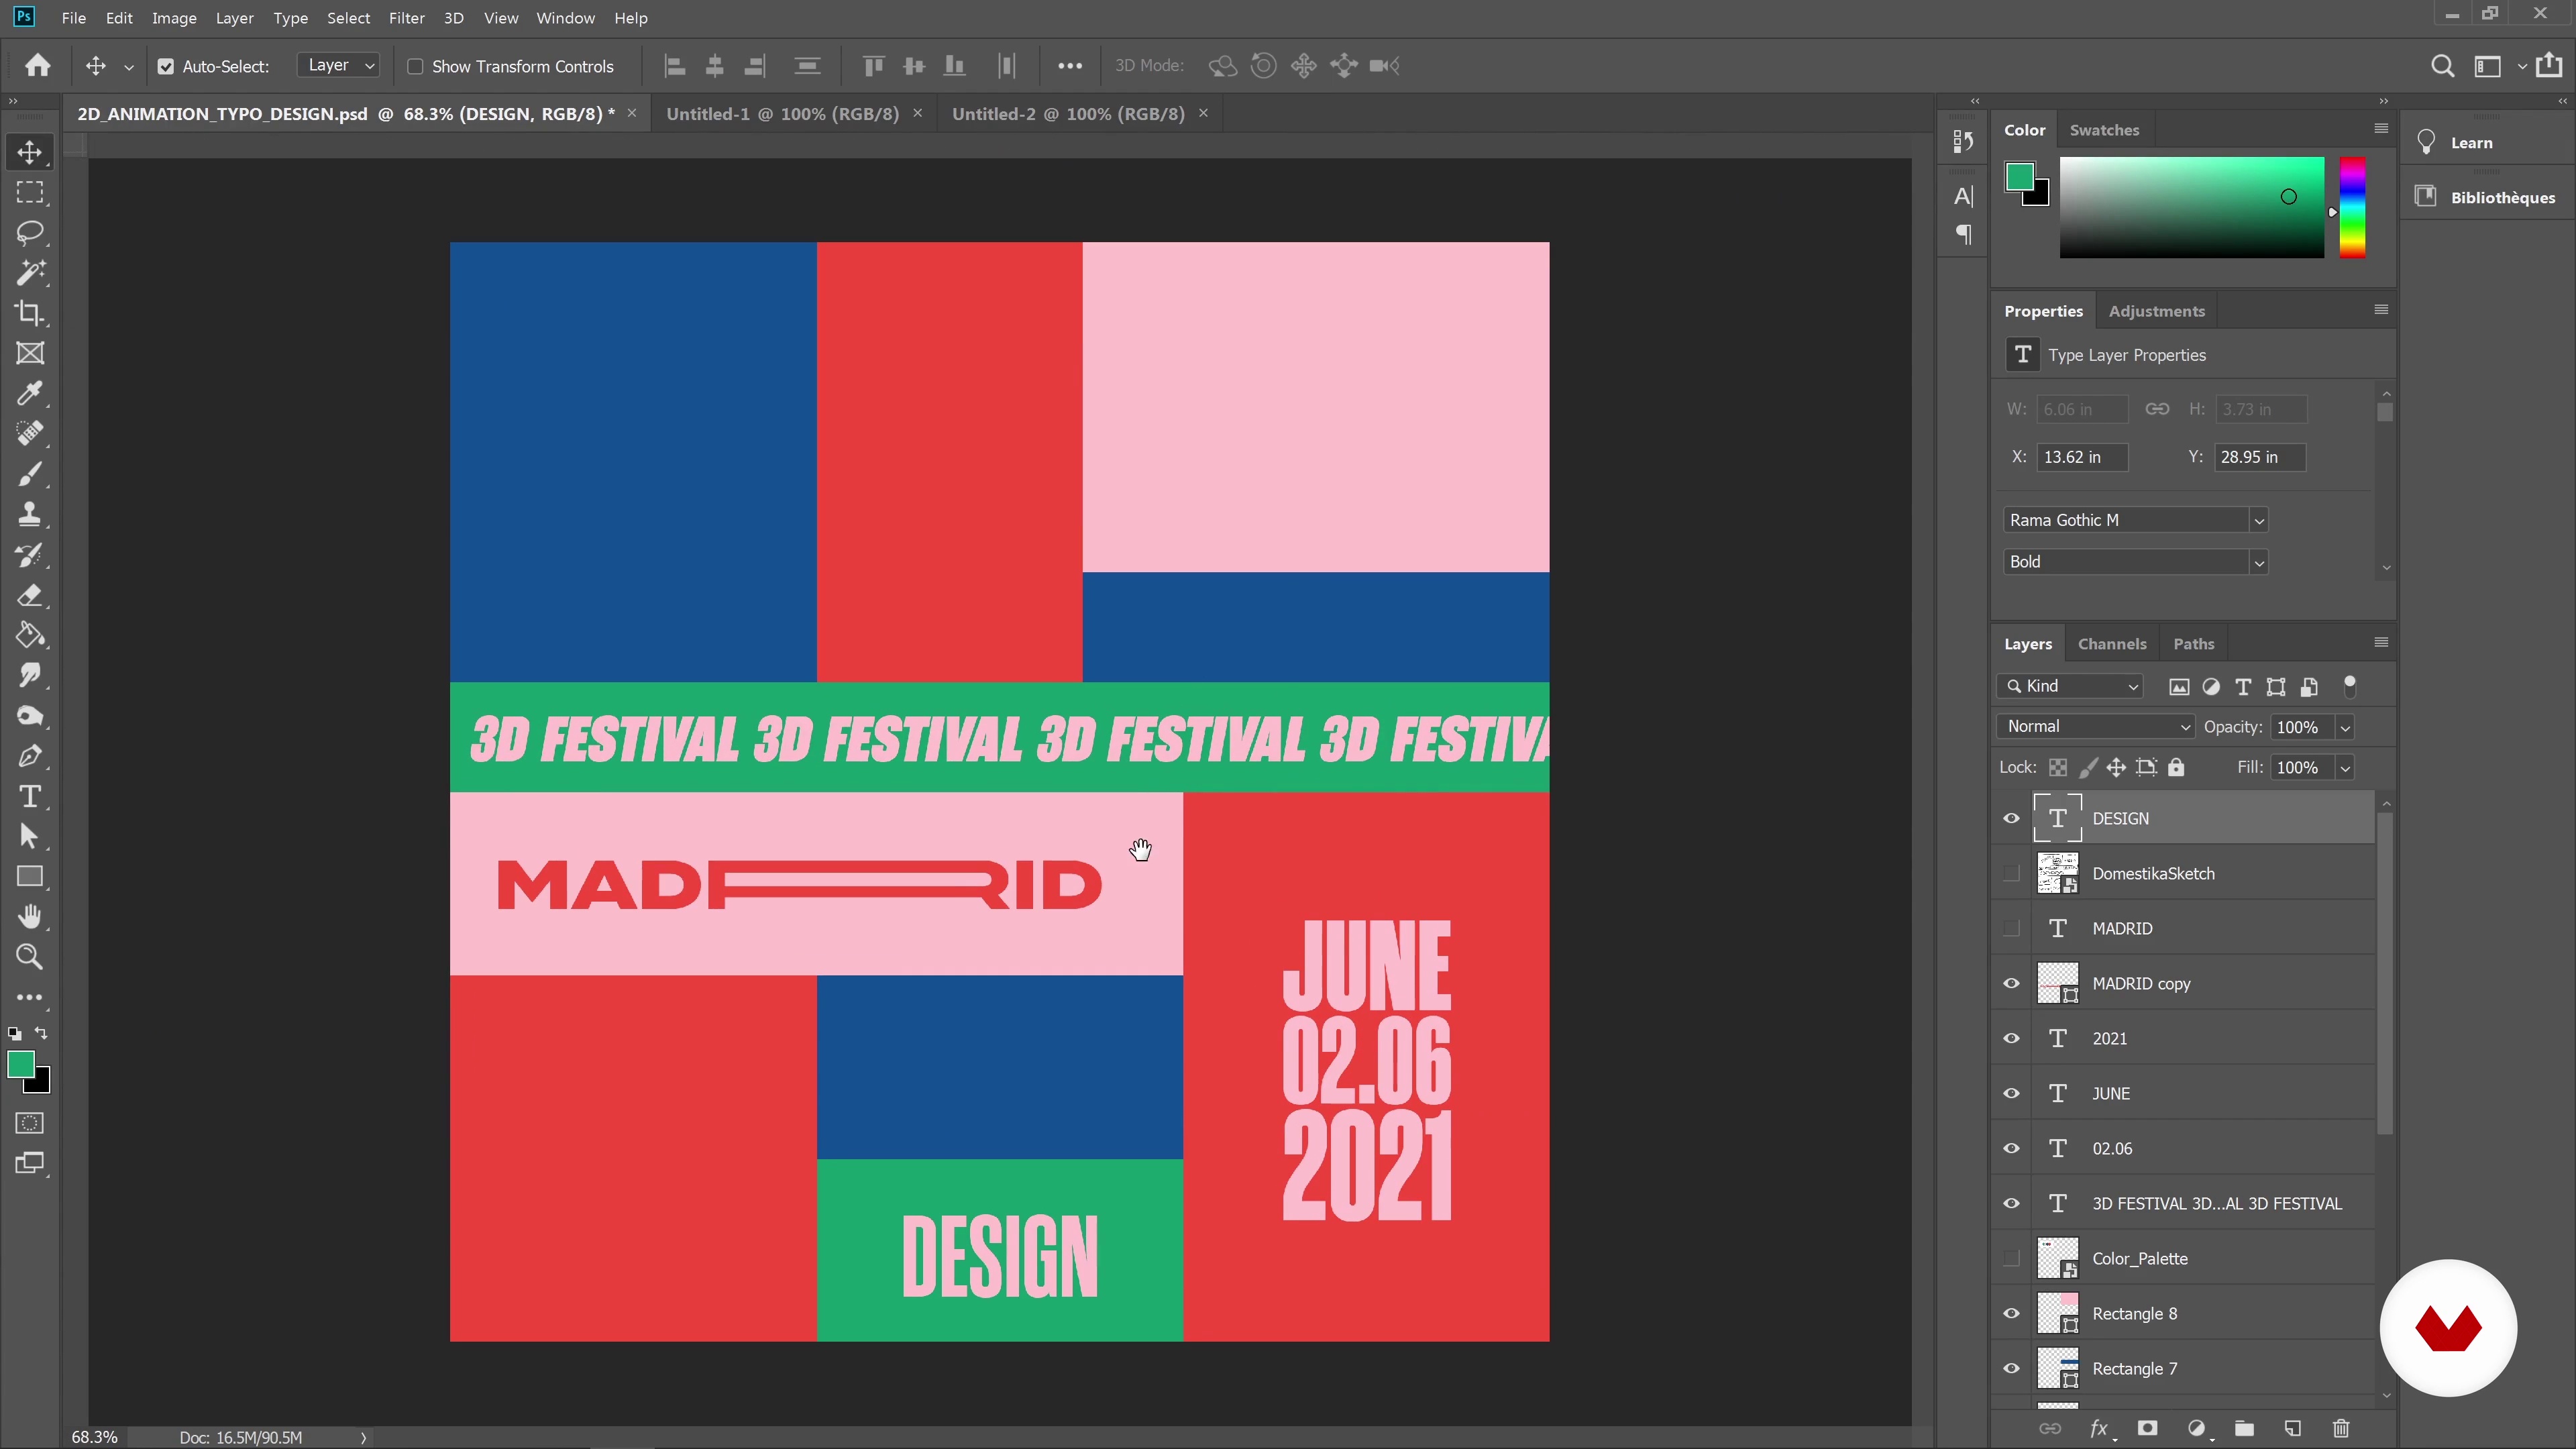
Task: Open the Bibliothèques panel
Action: [2486, 197]
